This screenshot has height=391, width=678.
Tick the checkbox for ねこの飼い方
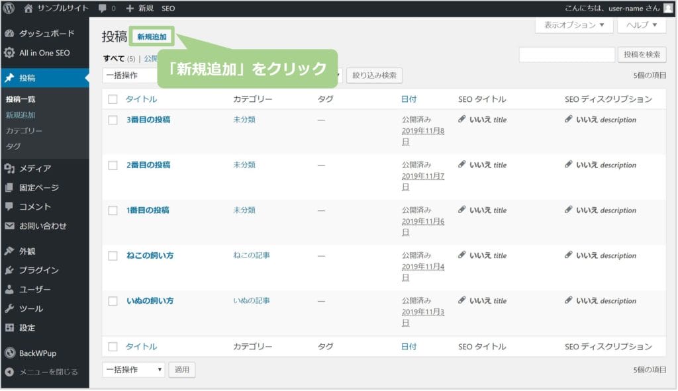[x=113, y=255]
